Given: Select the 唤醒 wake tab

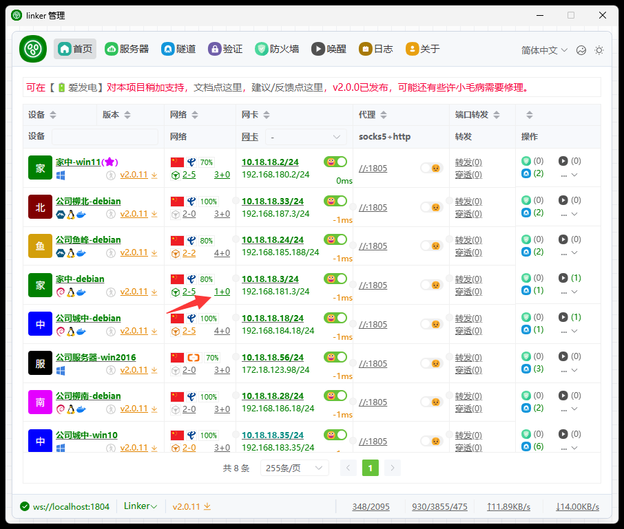Looking at the screenshot, I should point(329,49).
